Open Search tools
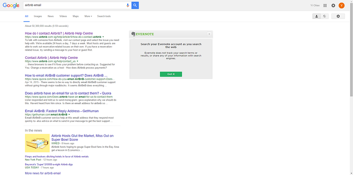353x175 pixels. 104,16
